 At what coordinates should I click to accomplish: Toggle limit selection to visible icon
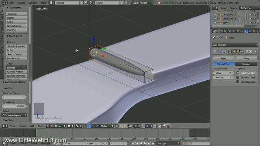(x=130, y=126)
